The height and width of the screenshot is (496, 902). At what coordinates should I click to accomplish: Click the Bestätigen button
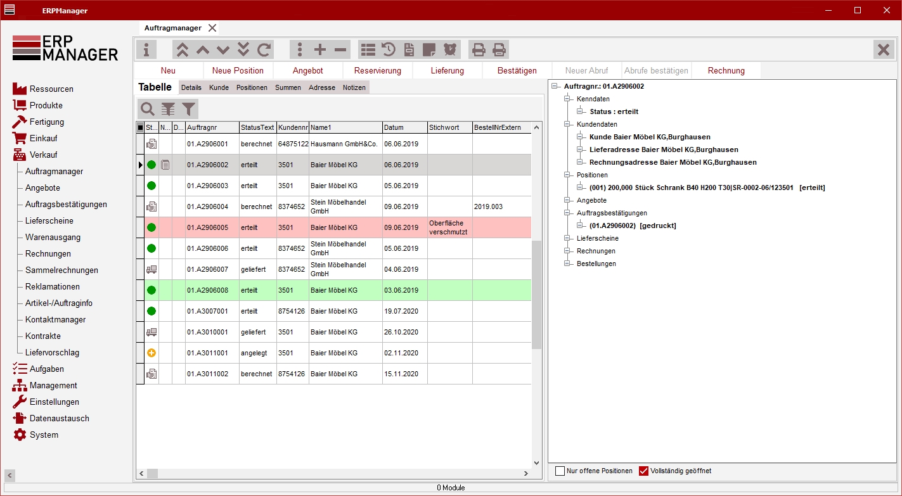coord(517,70)
